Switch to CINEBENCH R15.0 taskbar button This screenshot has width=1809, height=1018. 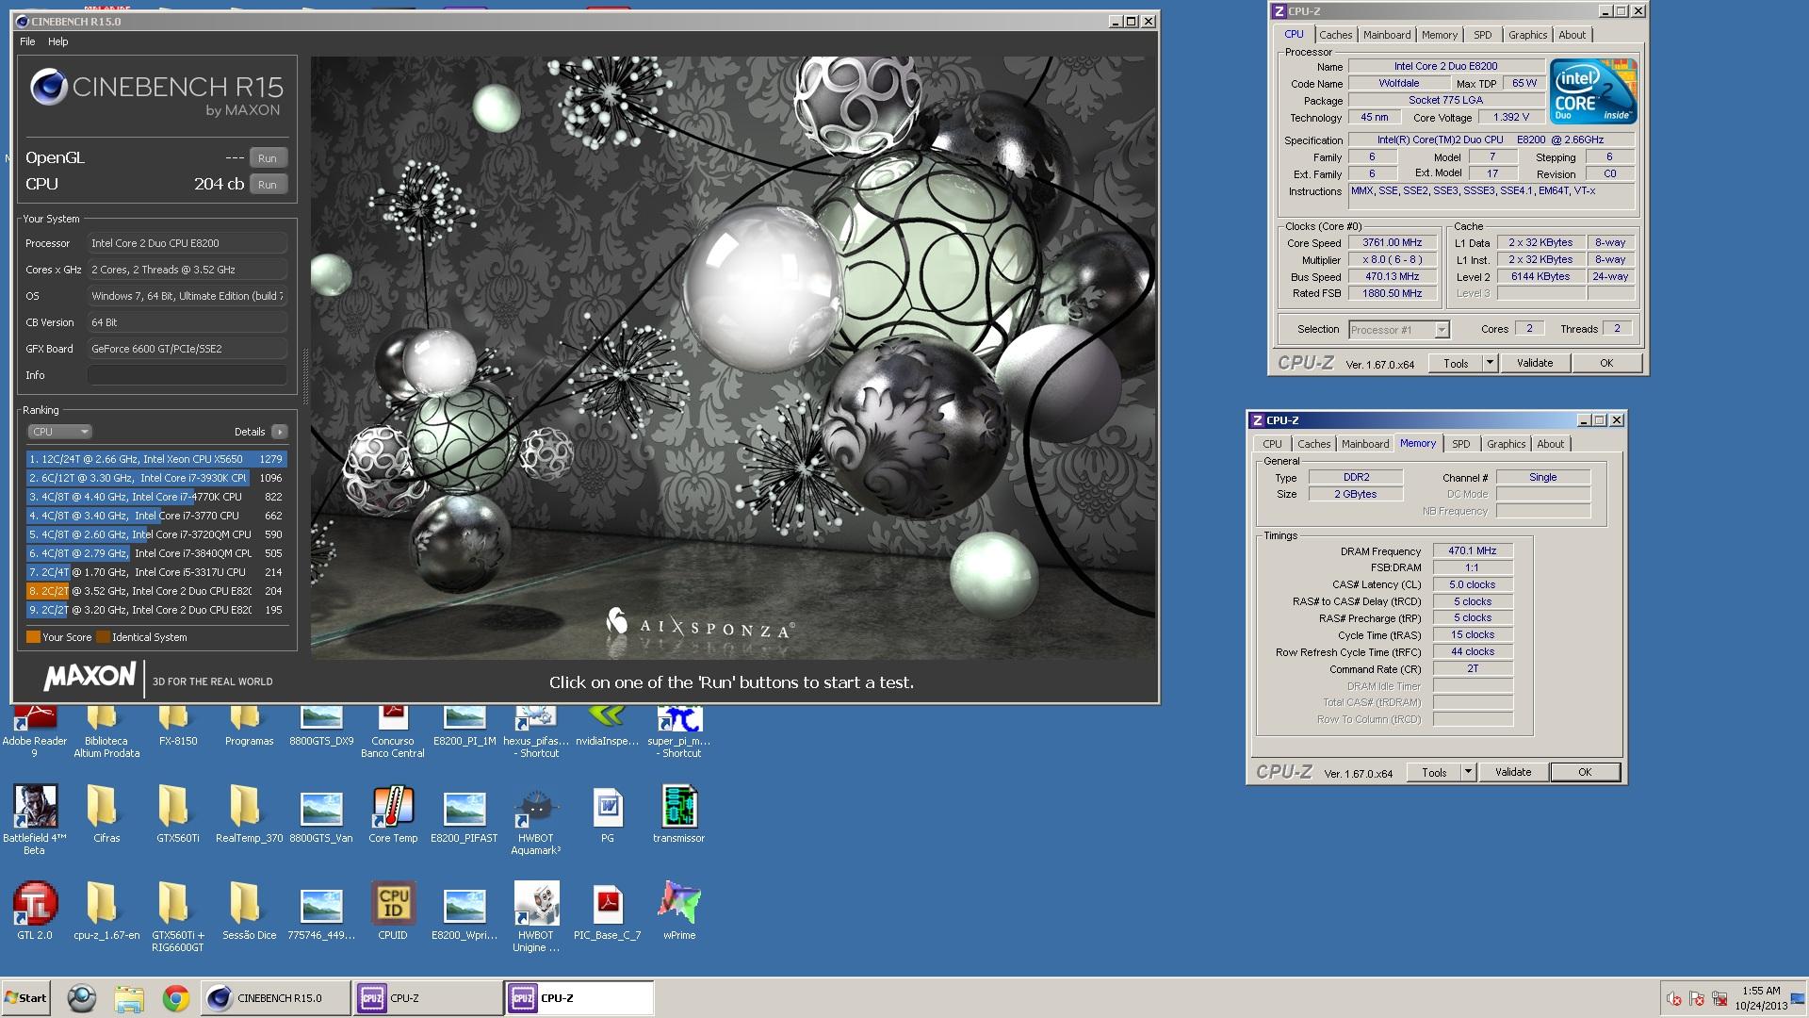click(x=275, y=998)
